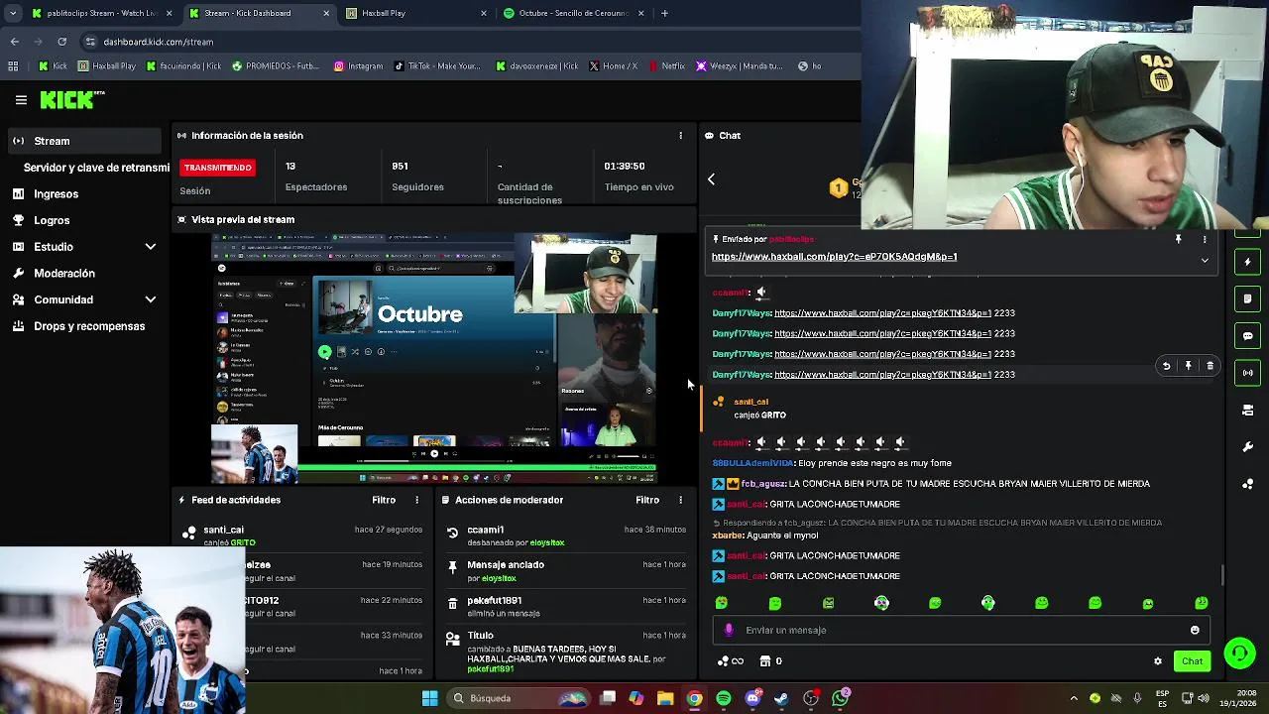This screenshot has width=1269, height=714.
Task: Click the green support headset button
Action: 1240,654
